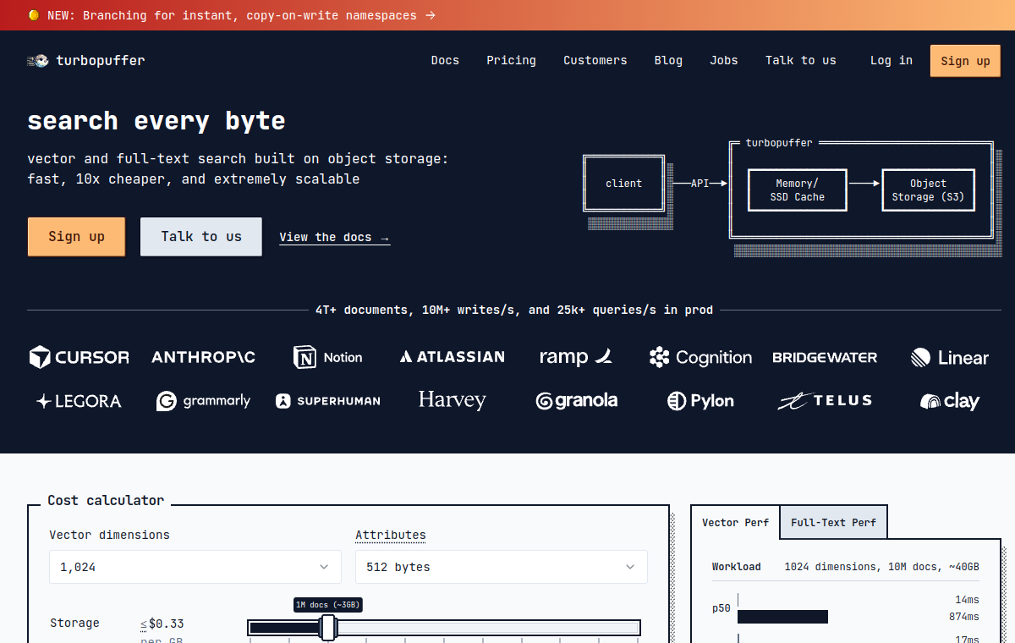
Task: Click the Memory/SSD Cache diagram box
Action: pyautogui.click(x=798, y=190)
